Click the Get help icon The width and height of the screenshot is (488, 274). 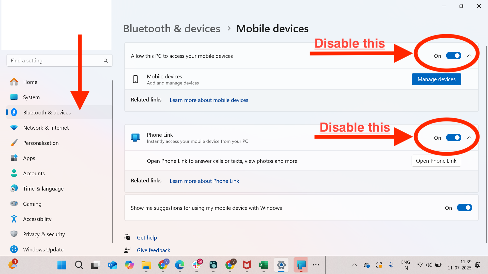tap(127, 237)
